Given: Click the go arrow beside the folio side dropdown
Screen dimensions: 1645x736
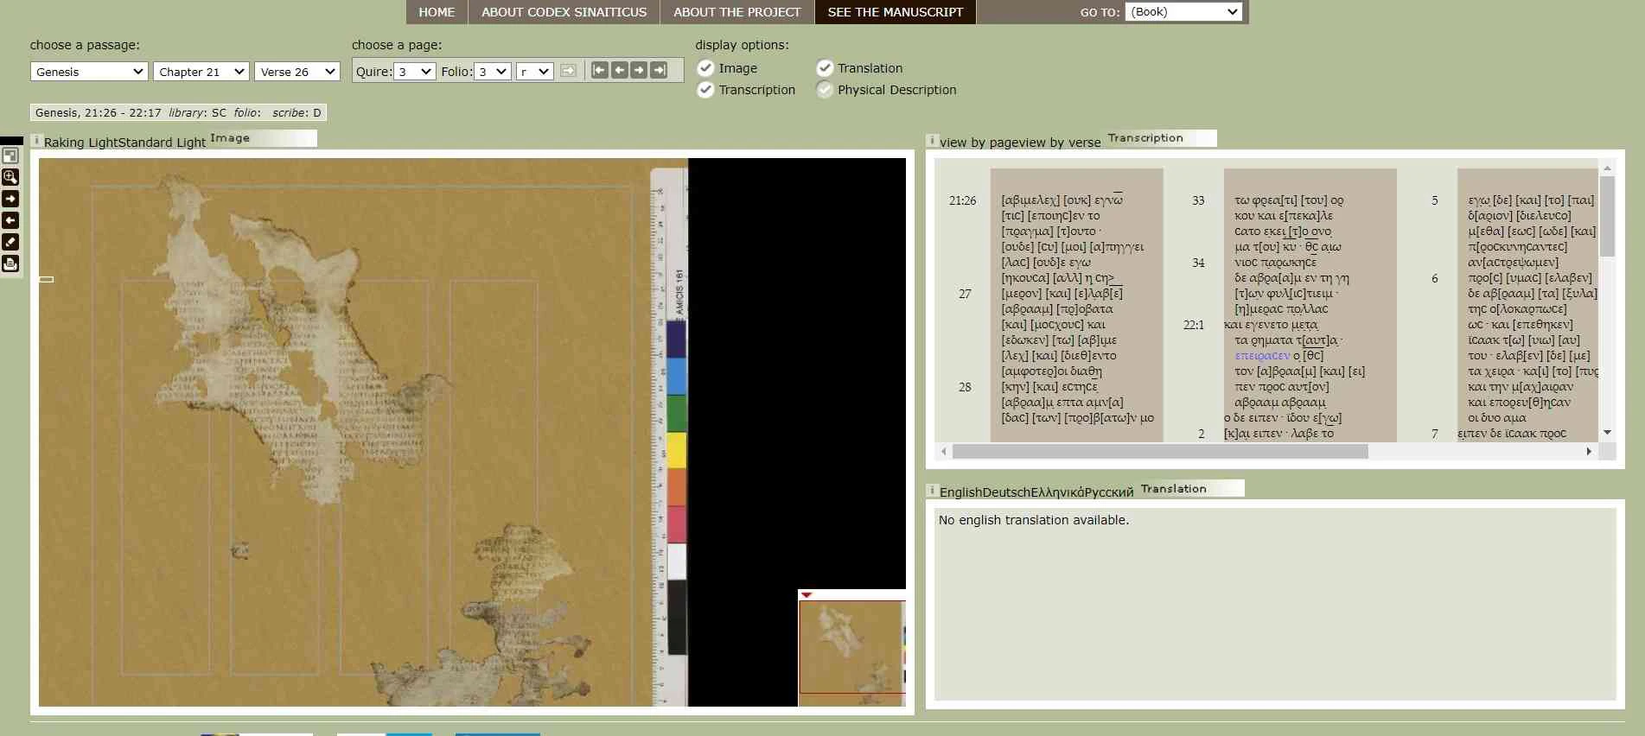Looking at the screenshot, I should coord(568,71).
